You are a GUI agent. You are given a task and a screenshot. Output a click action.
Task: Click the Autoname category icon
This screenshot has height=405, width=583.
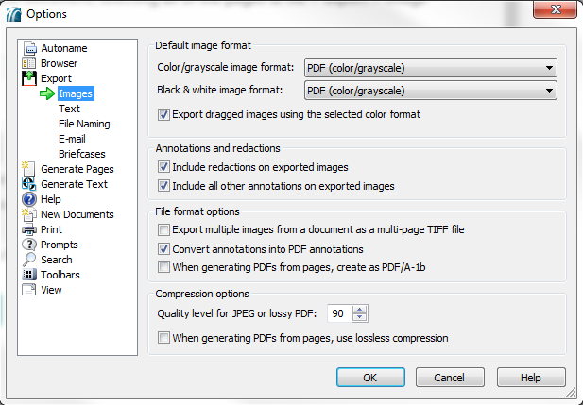29,48
